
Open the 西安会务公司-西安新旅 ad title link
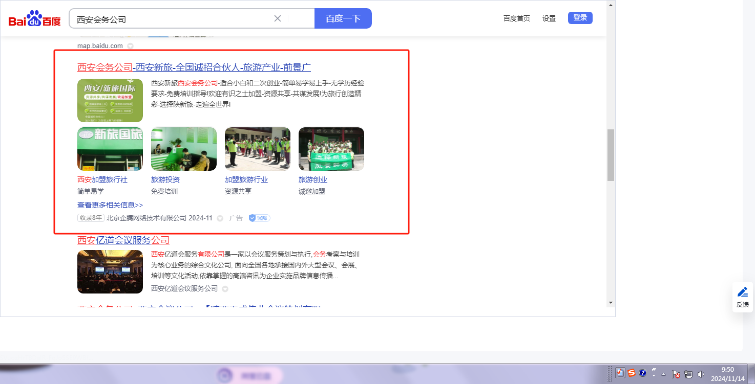[x=194, y=67]
